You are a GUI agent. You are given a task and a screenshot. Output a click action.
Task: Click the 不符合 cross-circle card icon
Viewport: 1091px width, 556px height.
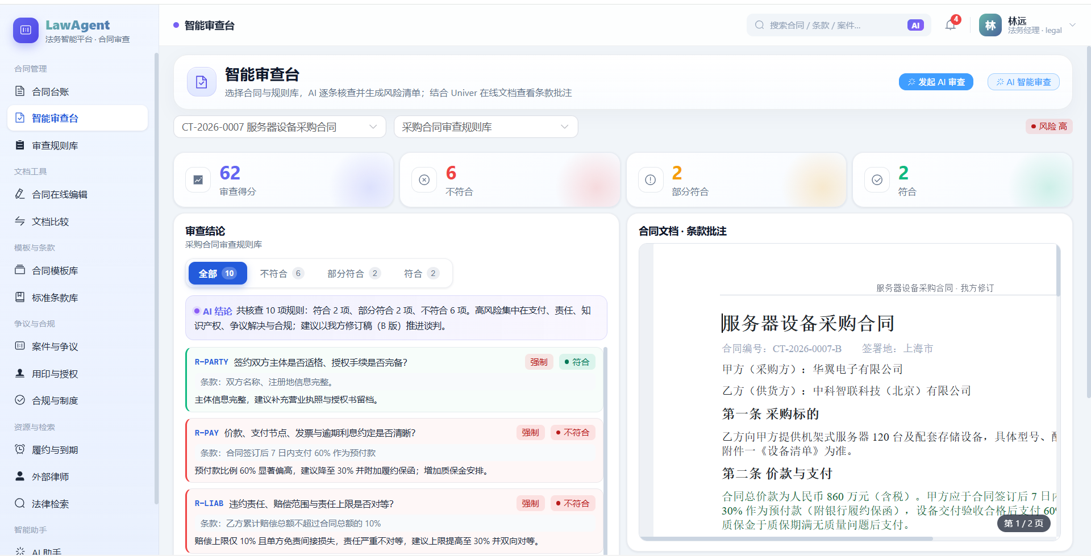click(x=424, y=180)
